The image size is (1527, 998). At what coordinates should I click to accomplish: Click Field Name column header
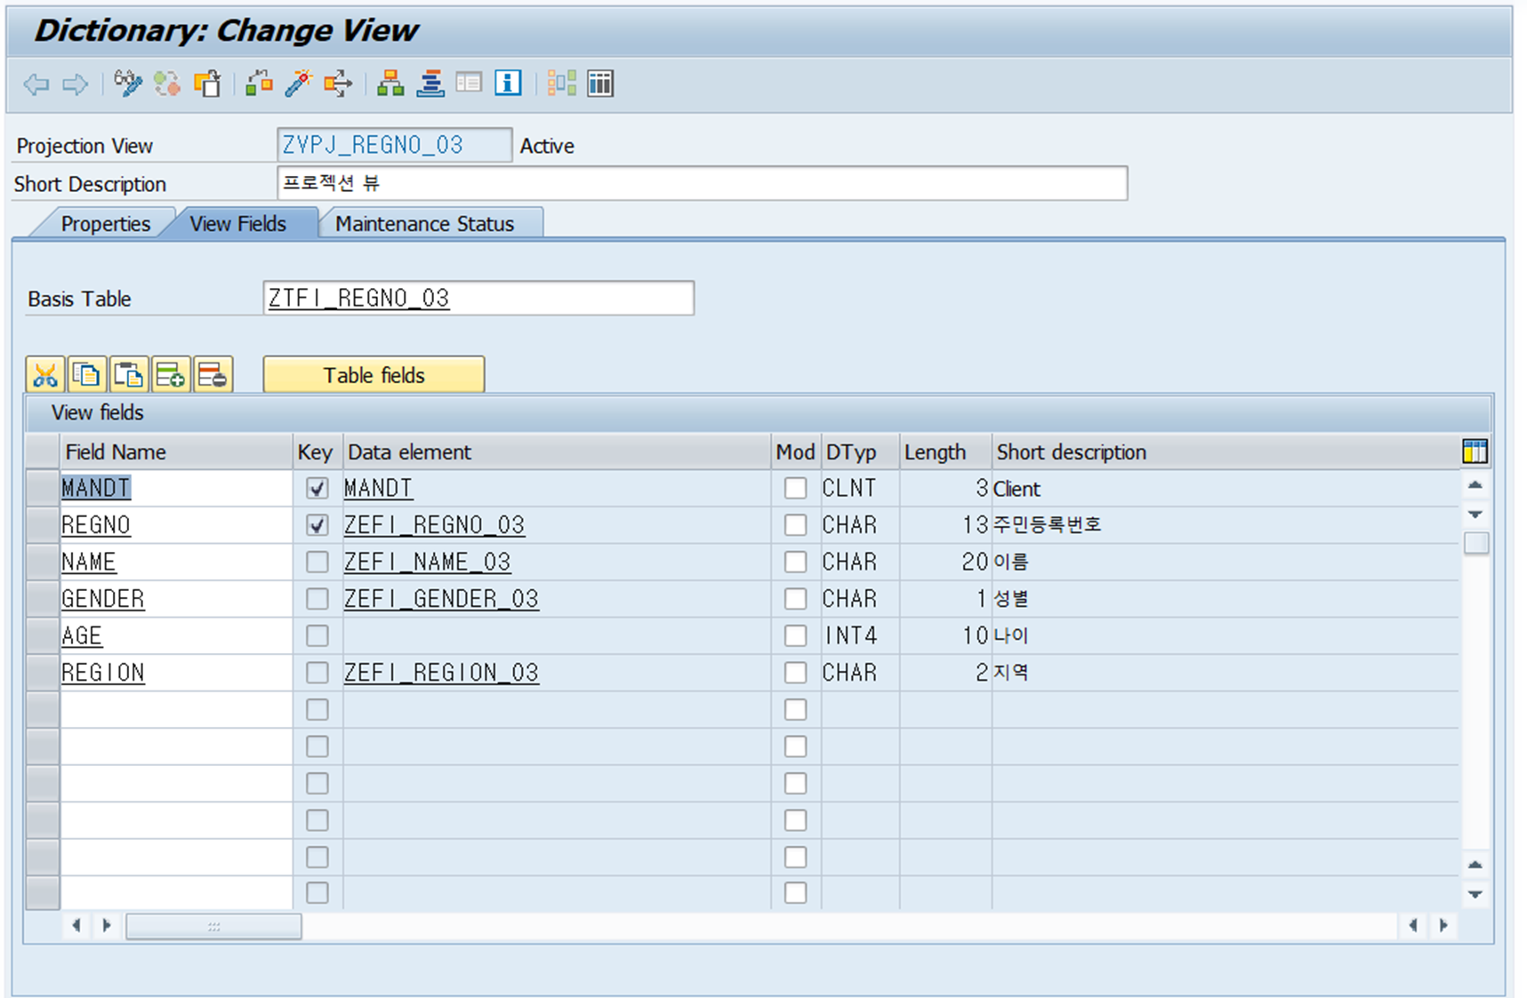pos(176,451)
